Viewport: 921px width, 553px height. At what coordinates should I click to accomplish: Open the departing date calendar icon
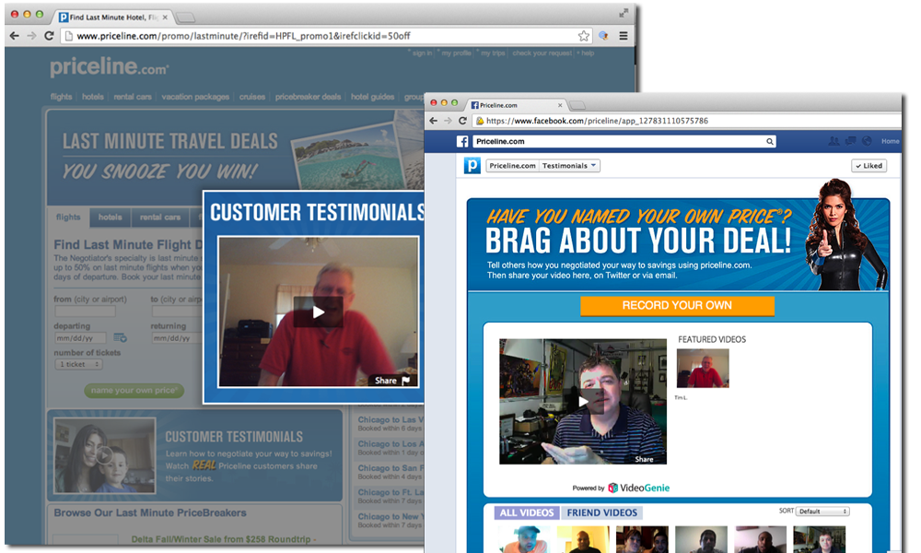click(120, 337)
